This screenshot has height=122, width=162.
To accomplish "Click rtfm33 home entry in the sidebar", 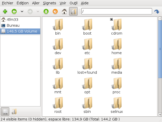I will 12,20.
